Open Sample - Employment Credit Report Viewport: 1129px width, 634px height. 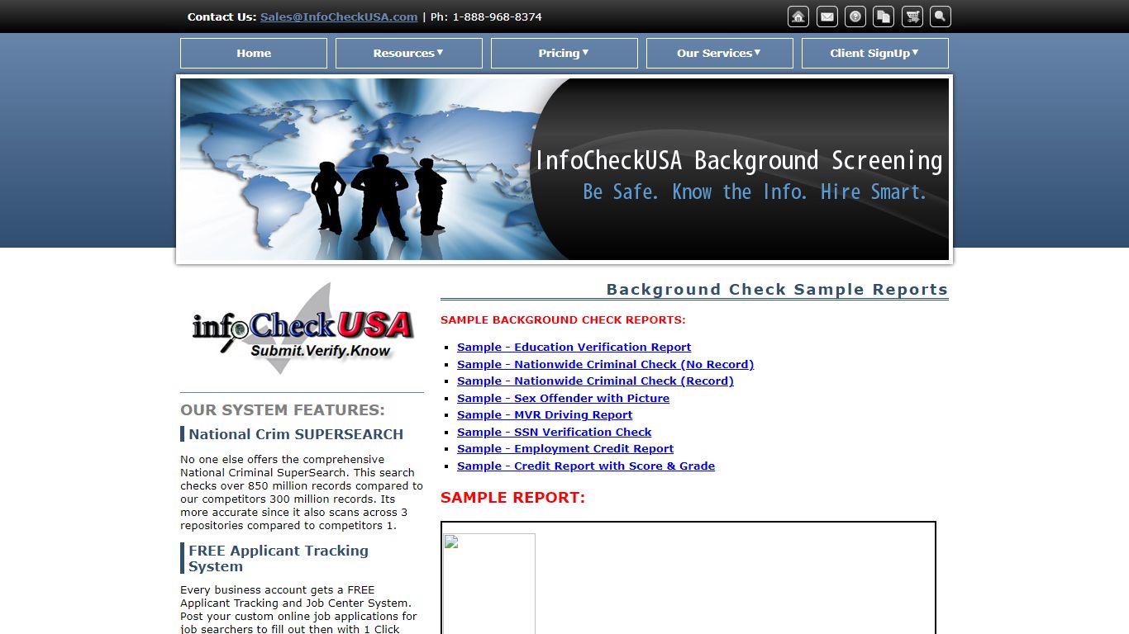click(x=565, y=449)
